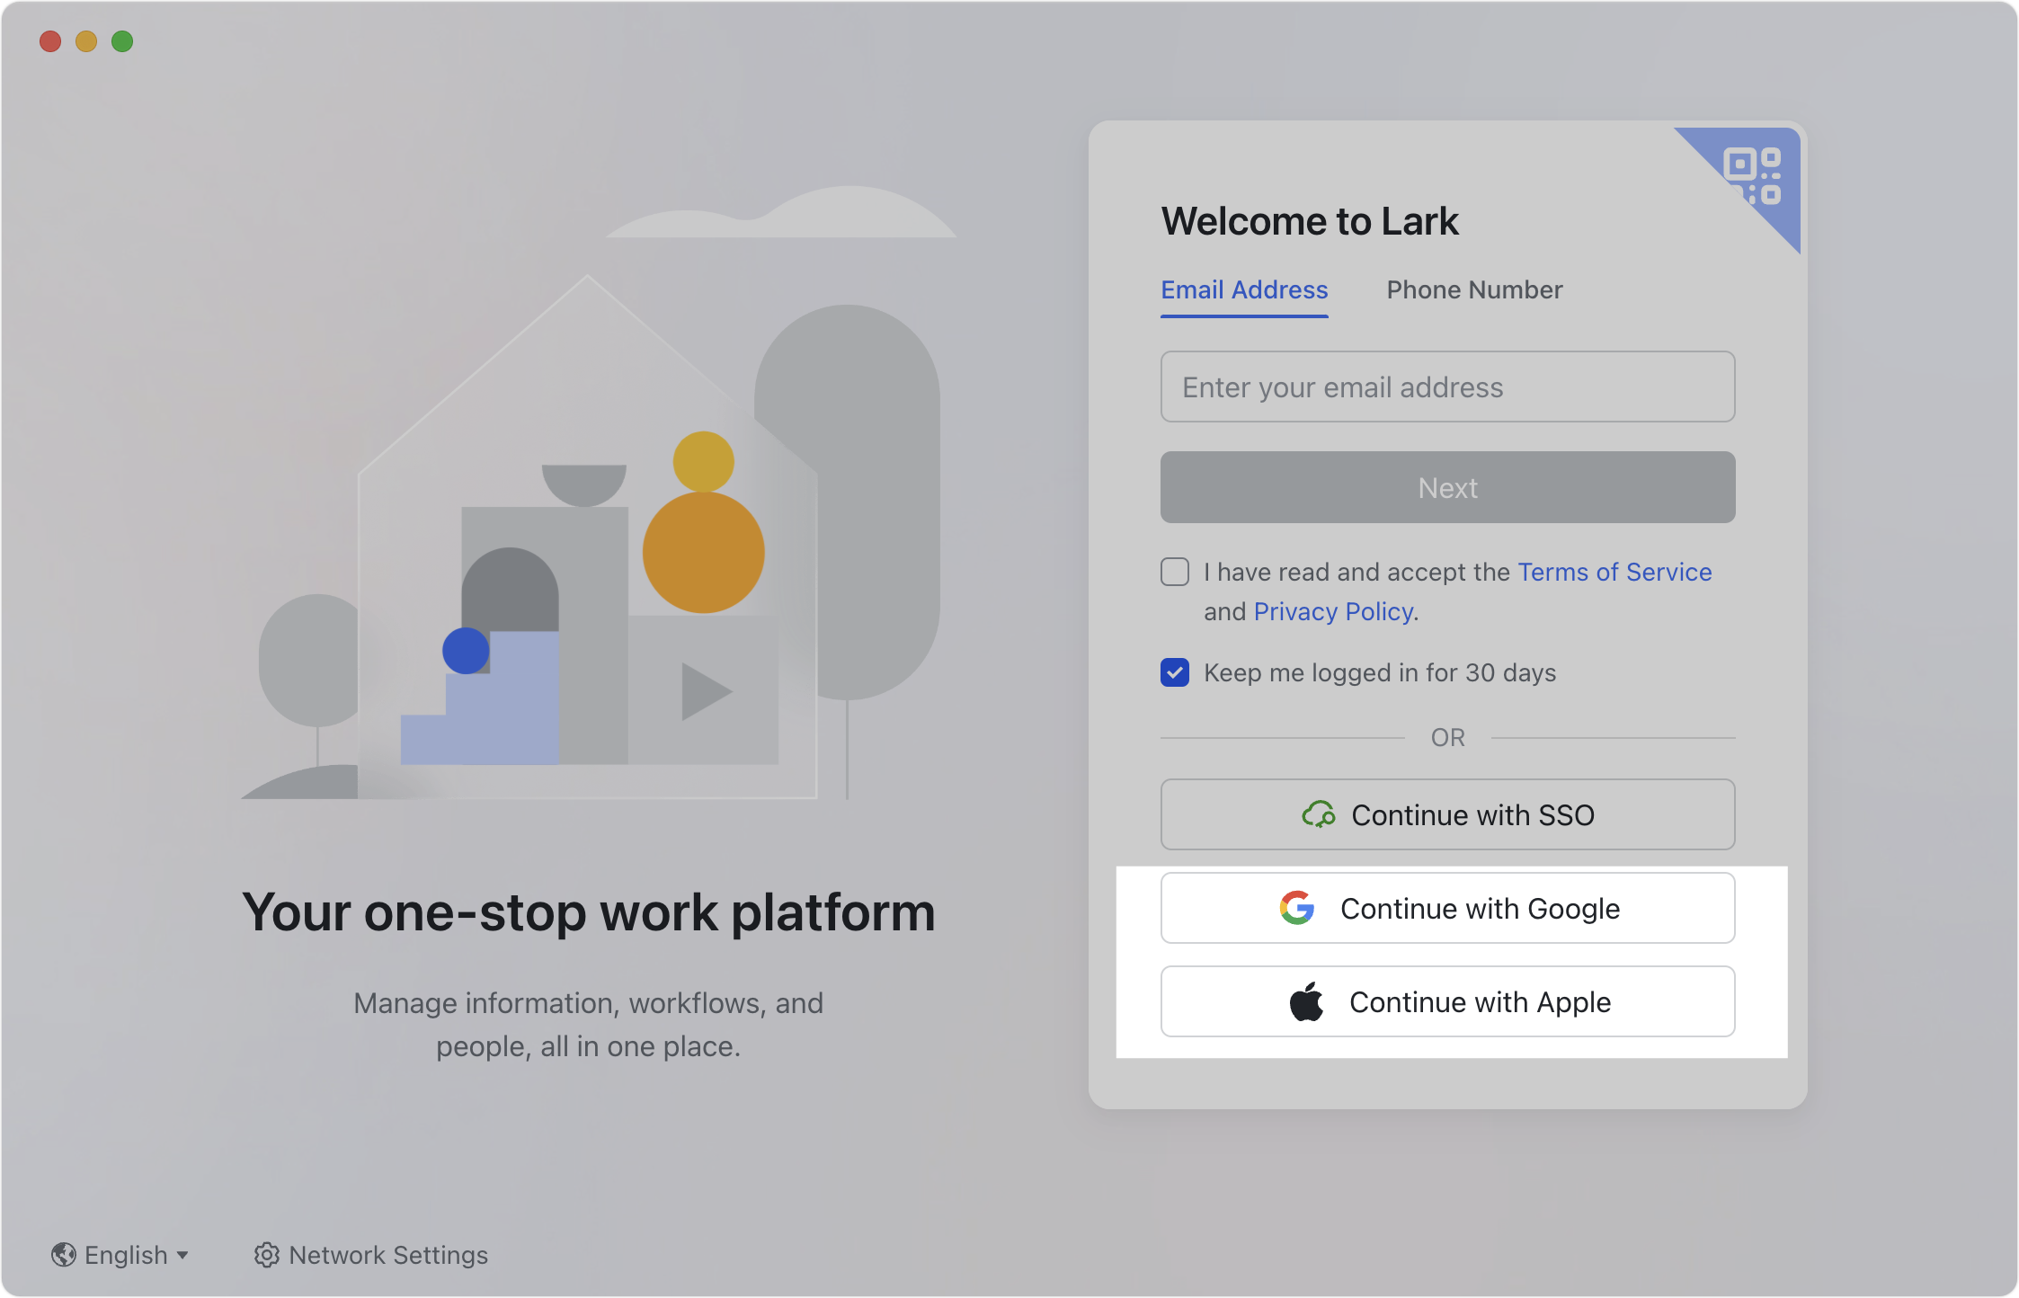Choose Continue with SSO

point(1447,814)
